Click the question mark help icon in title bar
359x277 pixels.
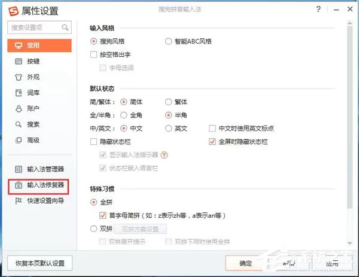pos(318,9)
